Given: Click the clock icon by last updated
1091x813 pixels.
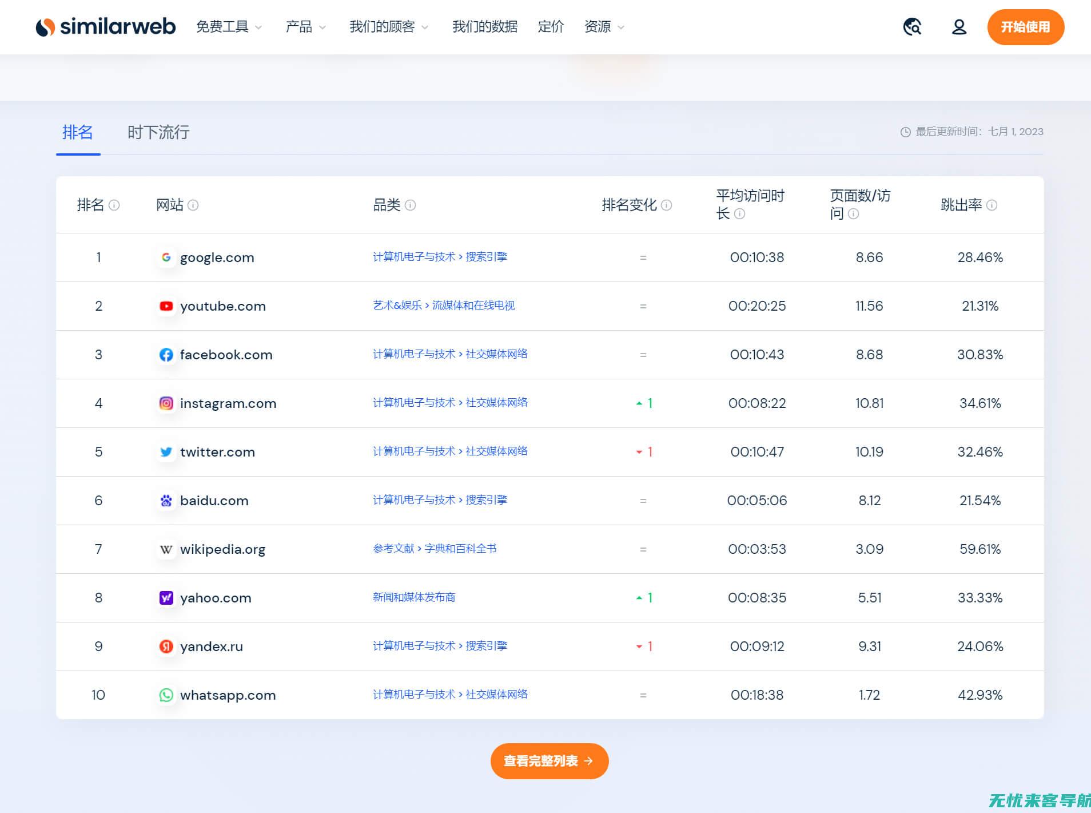Looking at the screenshot, I should pyautogui.click(x=906, y=132).
